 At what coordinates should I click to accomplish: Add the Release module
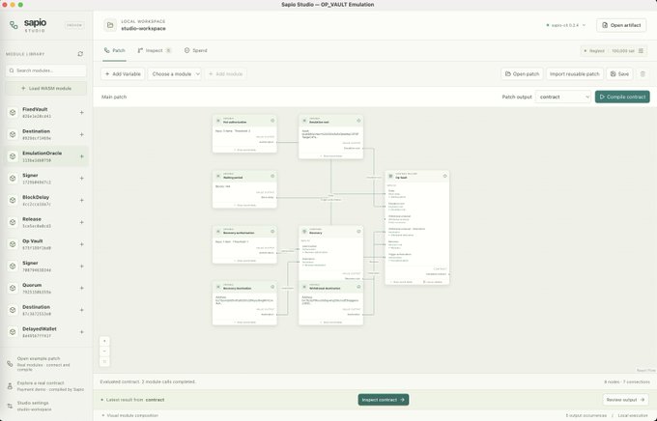click(82, 222)
